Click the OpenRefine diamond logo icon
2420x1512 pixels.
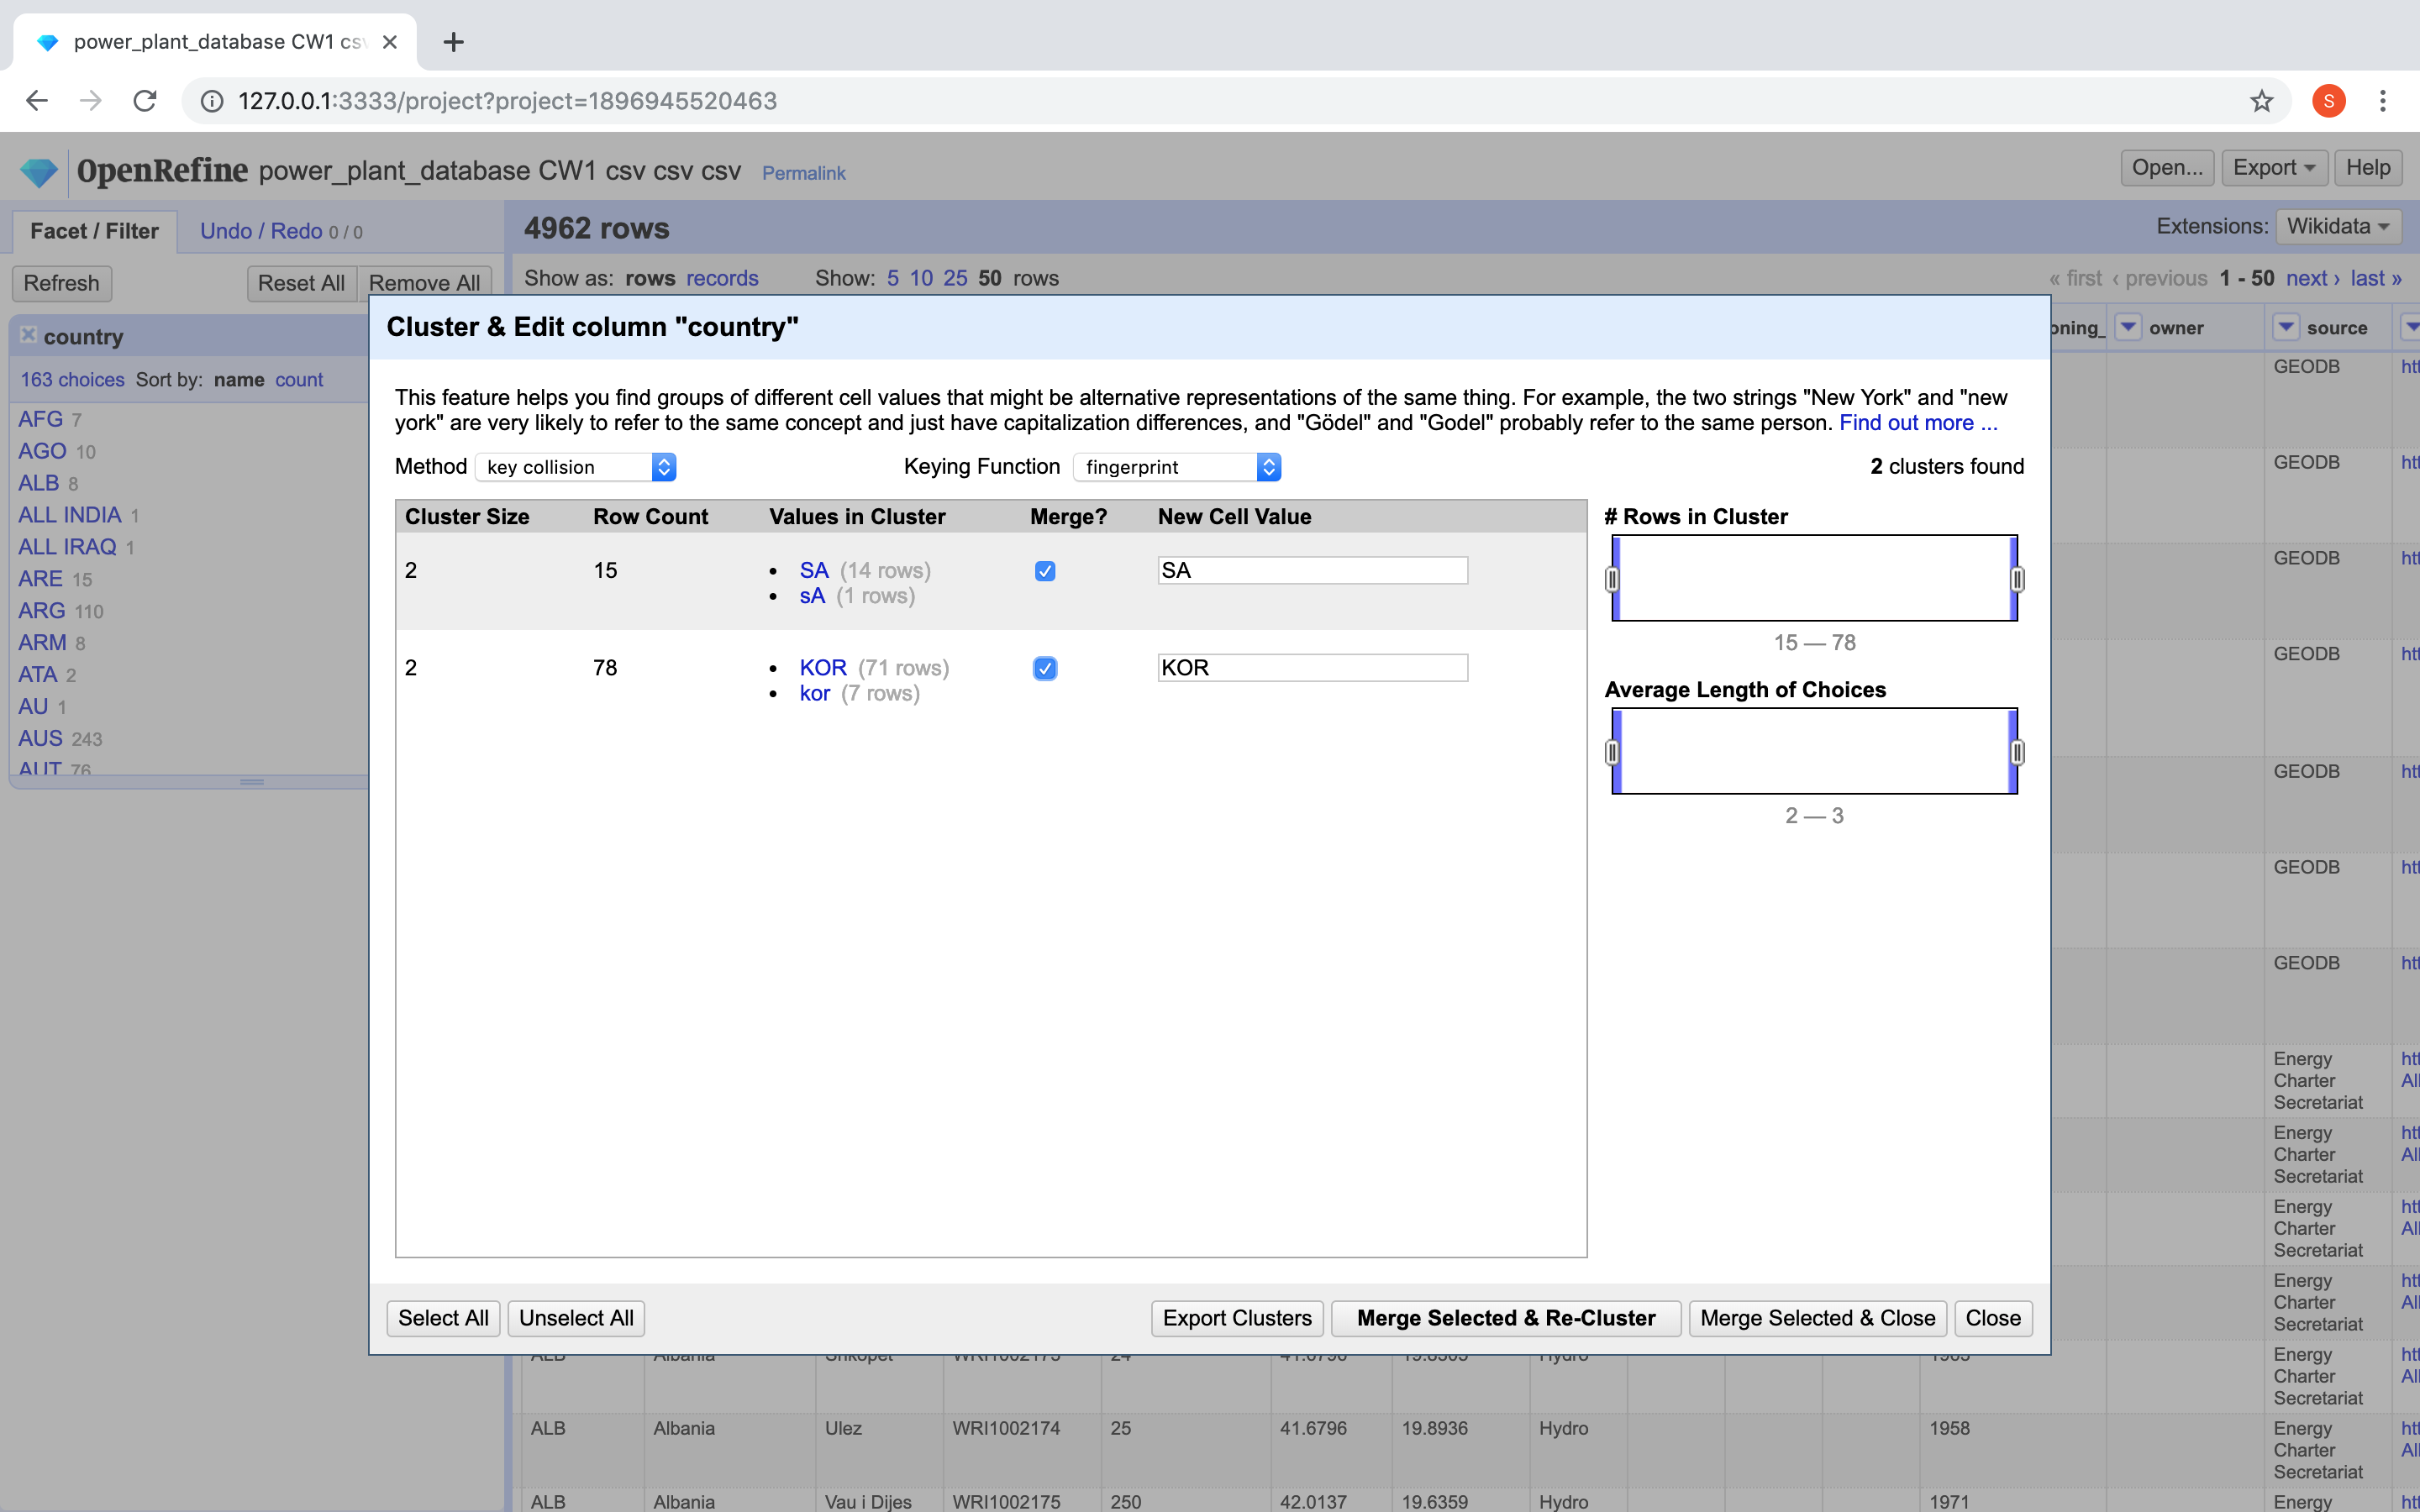tap(39, 172)
